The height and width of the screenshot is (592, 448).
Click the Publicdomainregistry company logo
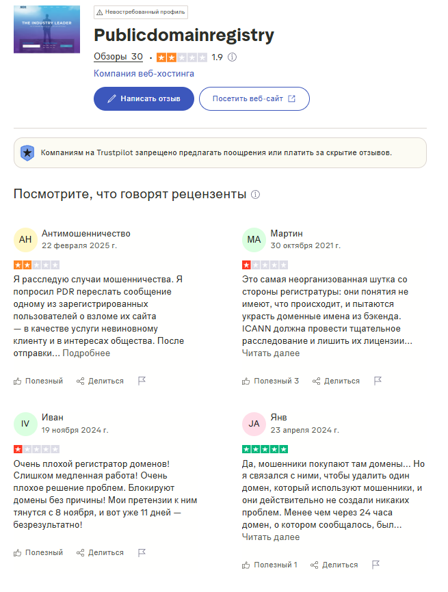(x=46, y=31)
